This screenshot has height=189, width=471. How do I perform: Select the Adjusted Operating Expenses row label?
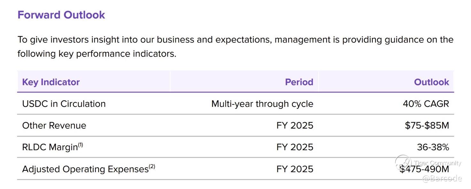point(85,169)
